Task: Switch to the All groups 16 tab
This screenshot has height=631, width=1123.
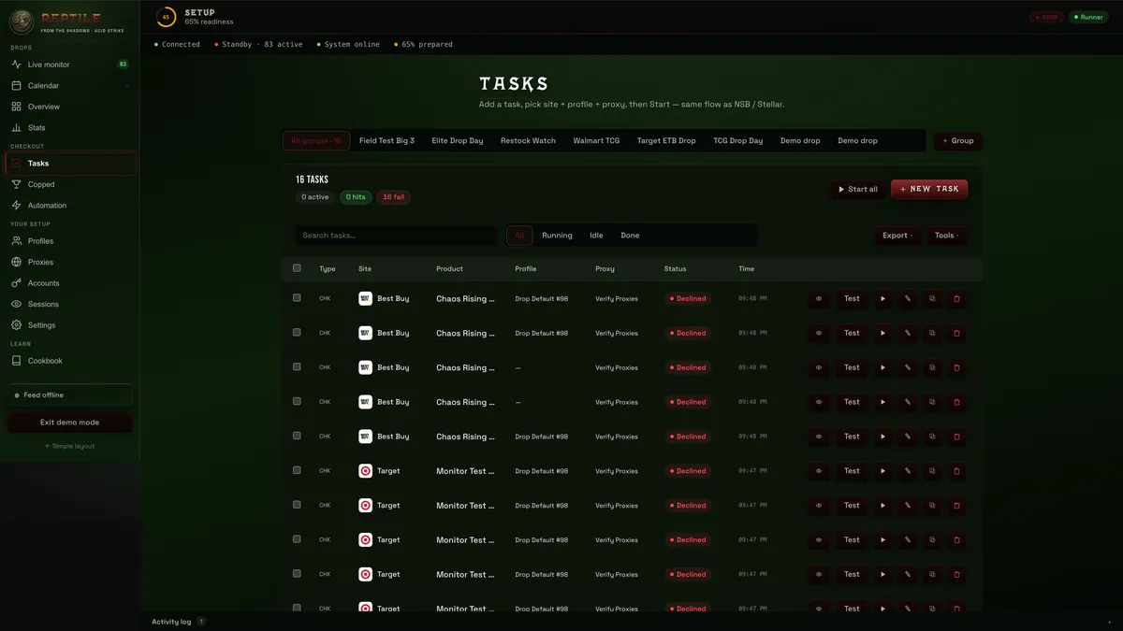Action: 316,141
